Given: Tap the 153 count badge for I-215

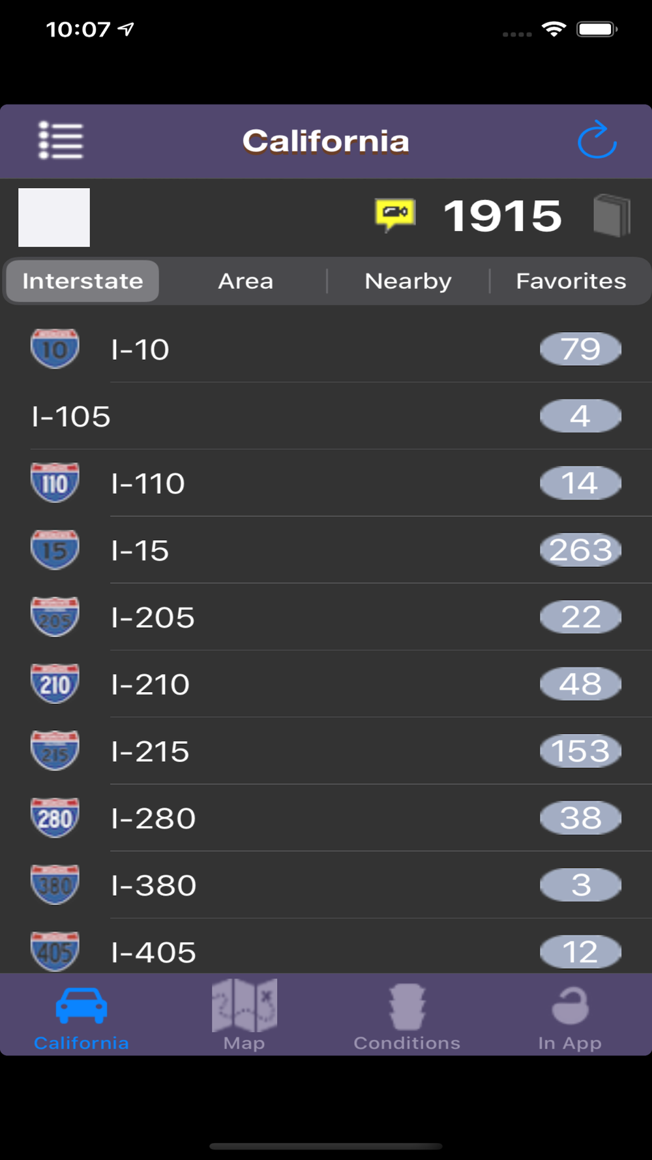Looking at the screenshot, I should tap(580, 751).
